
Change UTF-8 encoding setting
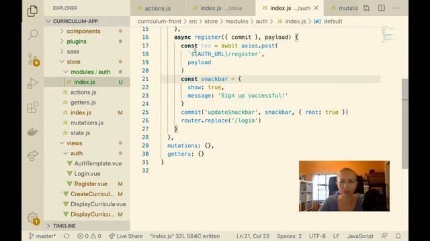tap(317, 236)
